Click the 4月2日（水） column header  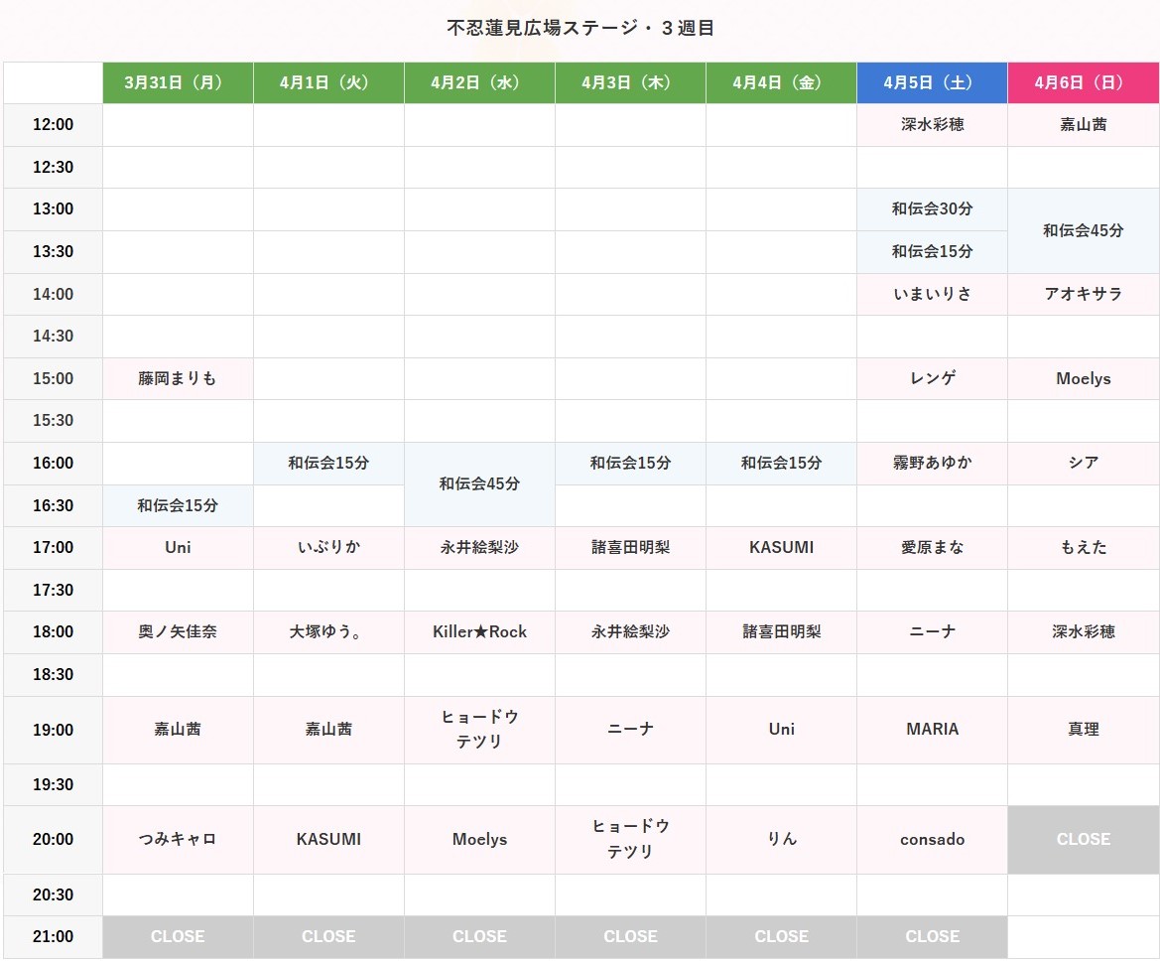(x=479, y=83)
